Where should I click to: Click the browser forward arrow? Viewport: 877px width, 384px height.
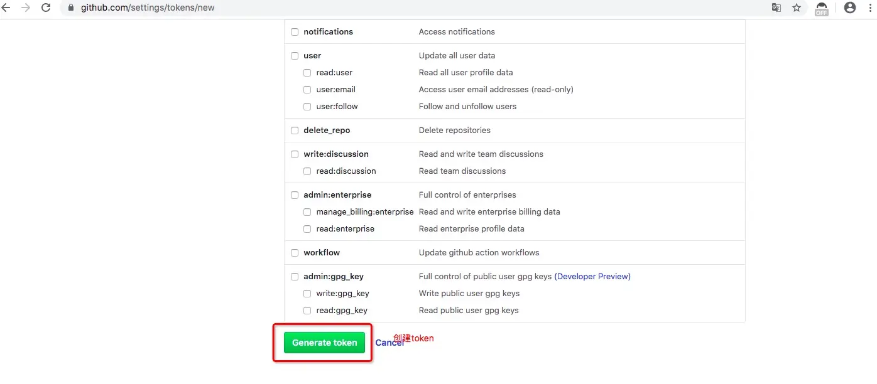[x=26, y=8]
